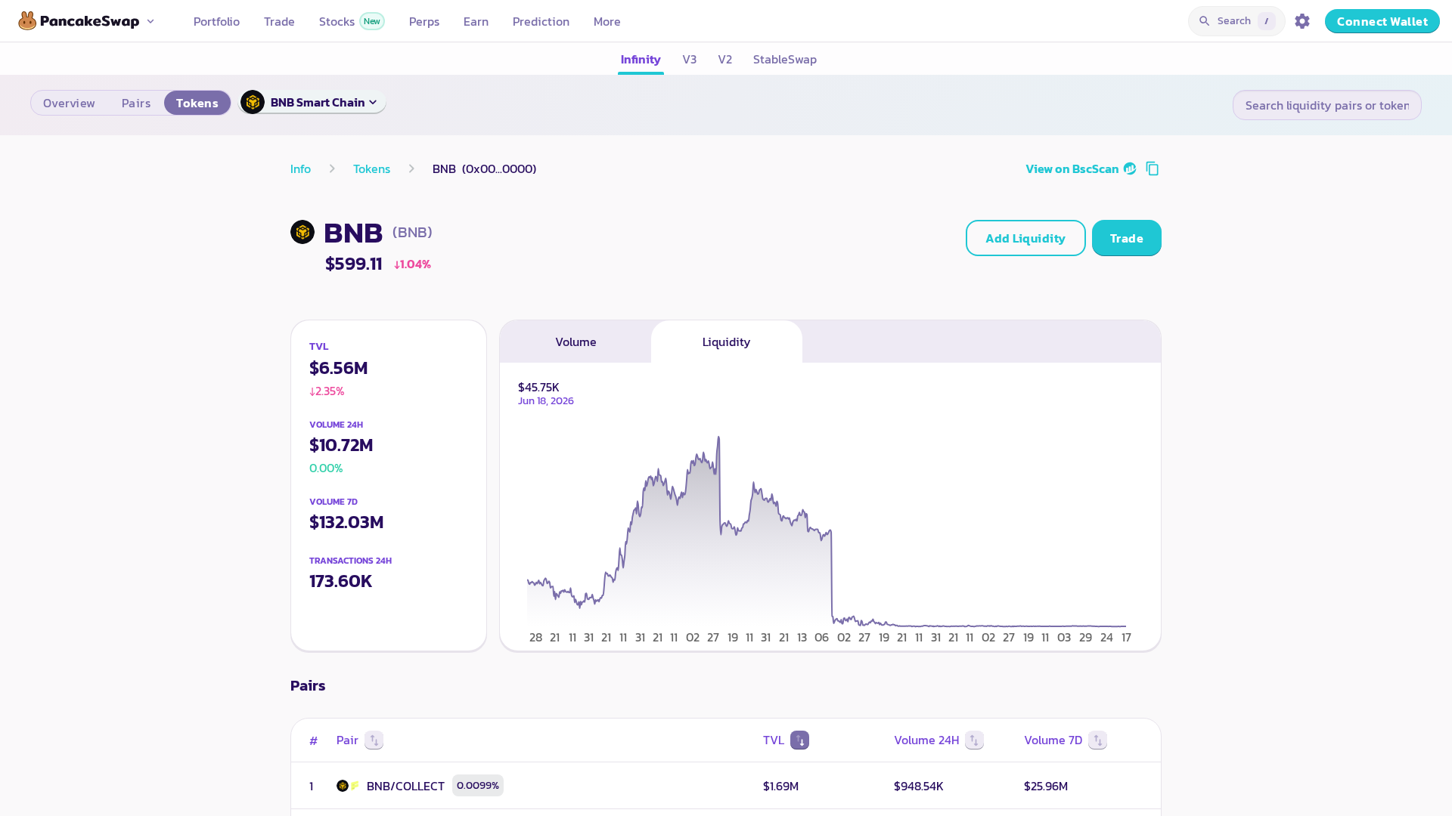Viewport: 1452px width, 816px height.
Task: Open the BNB Smart Chain network dropdown
Action: pos(312,102)
